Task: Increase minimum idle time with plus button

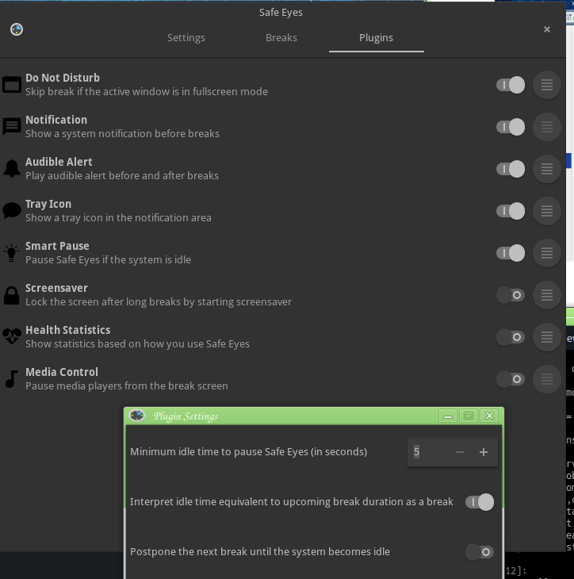Action: coord(484,452)
